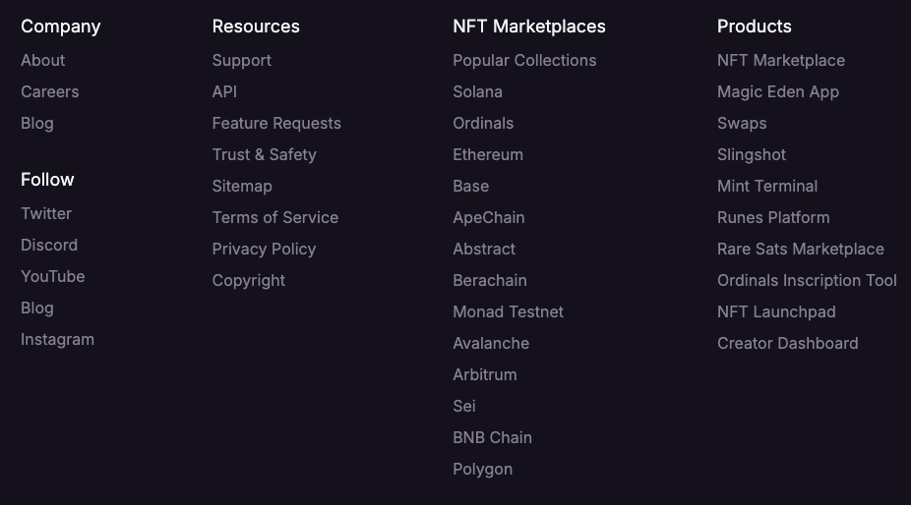Open the Discord follow link

[x=49, y=245]
